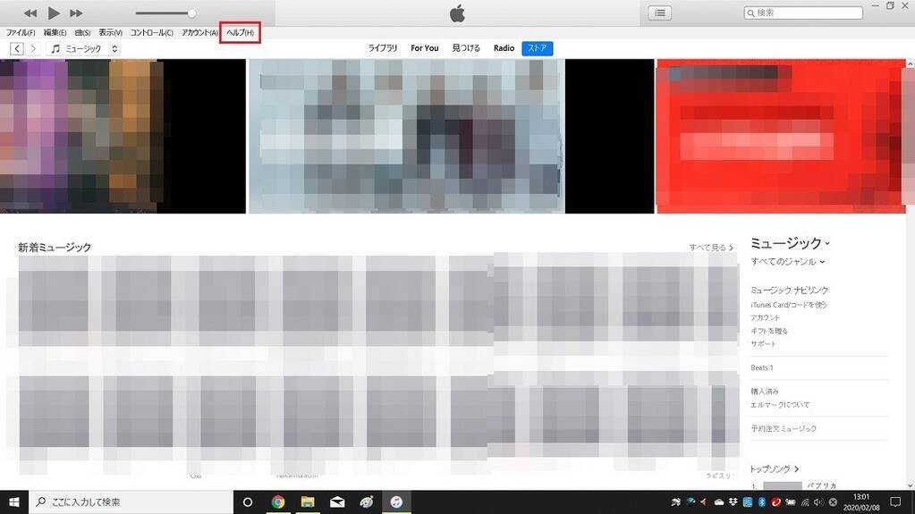Open the ヘルプ(H) menu
Screen dimensions: 915x514
(x=240, y=33)
